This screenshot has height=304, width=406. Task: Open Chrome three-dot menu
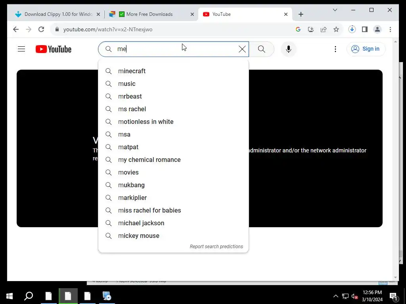(390, 29)
